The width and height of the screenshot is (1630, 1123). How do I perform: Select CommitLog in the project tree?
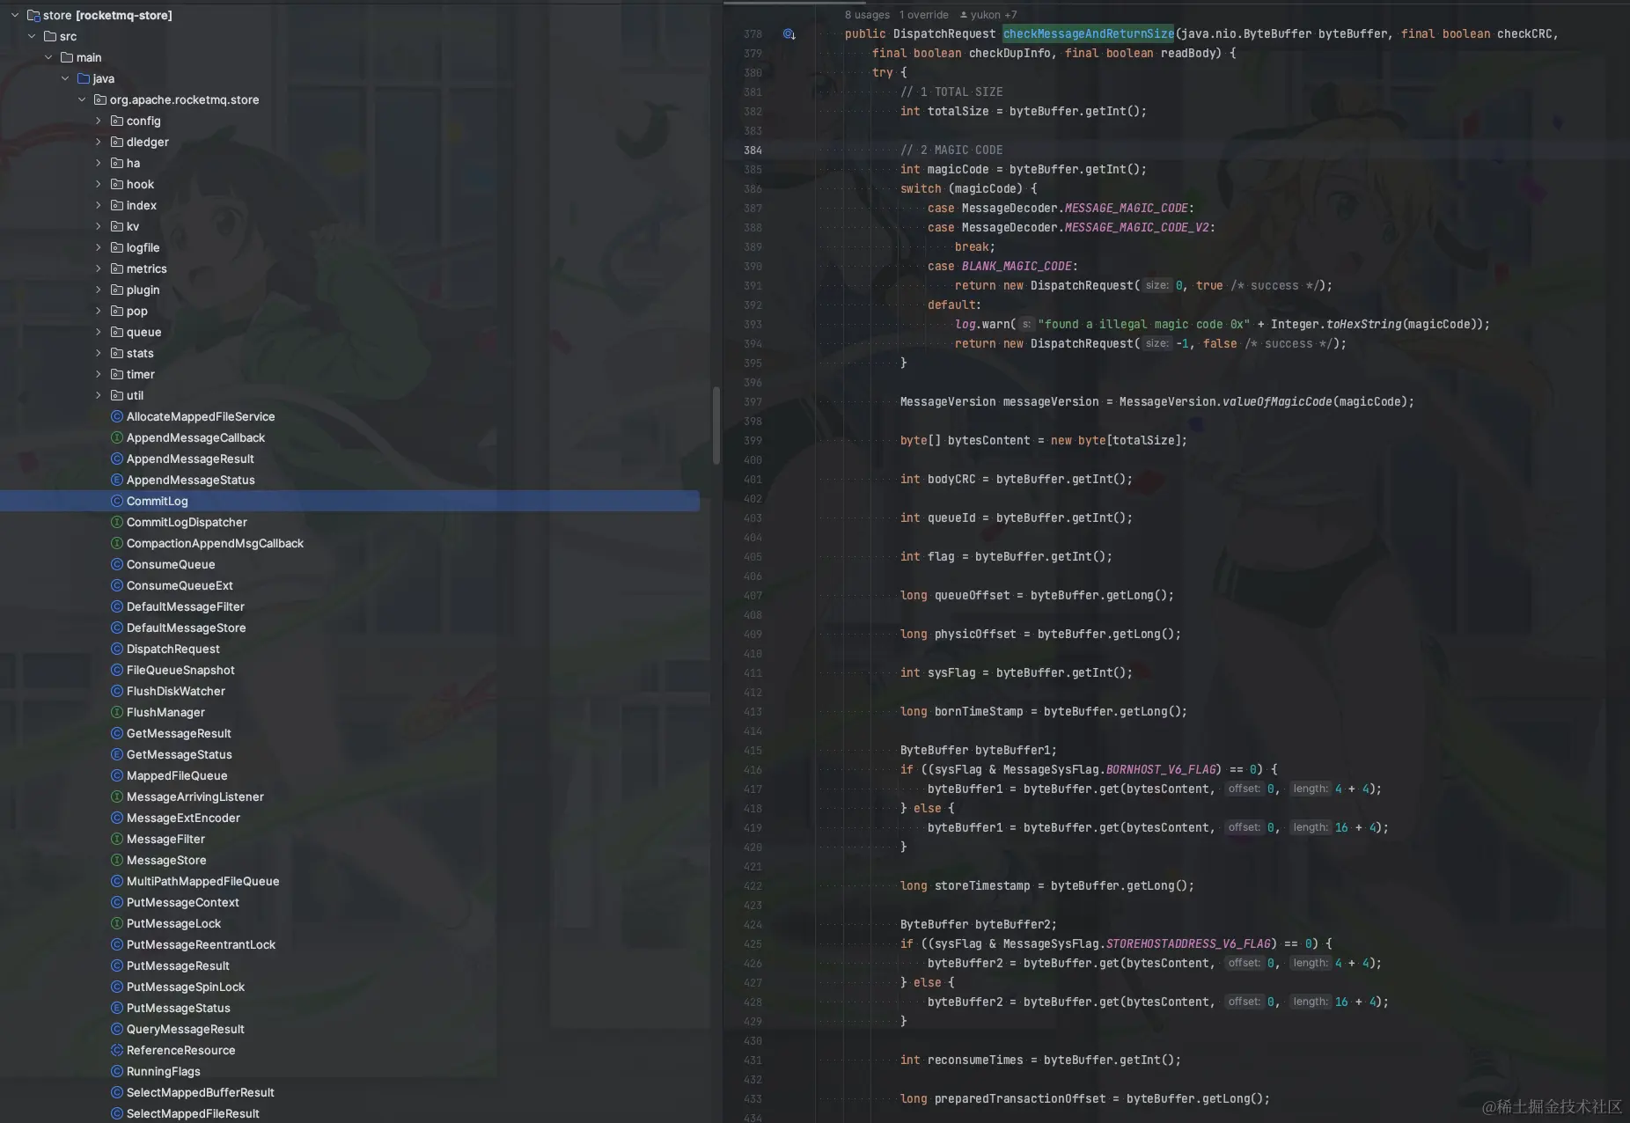pyautogui.click(x=350, y=501)
